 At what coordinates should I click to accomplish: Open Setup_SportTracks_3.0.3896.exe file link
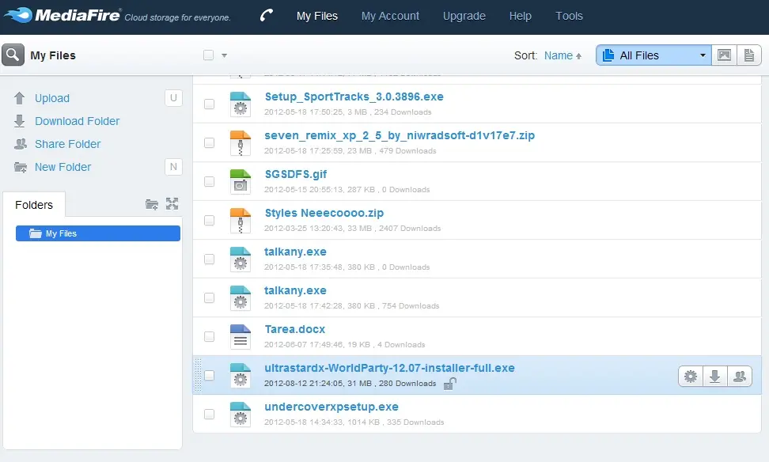tap(354, 97)
